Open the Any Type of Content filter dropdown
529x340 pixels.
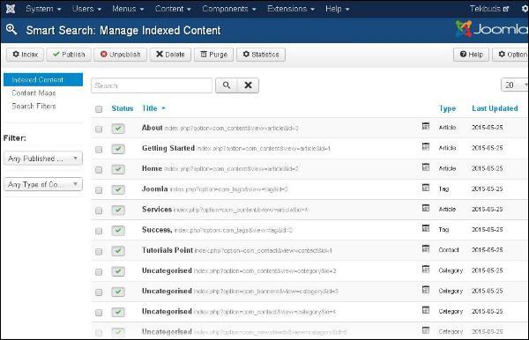coord(43,184)
